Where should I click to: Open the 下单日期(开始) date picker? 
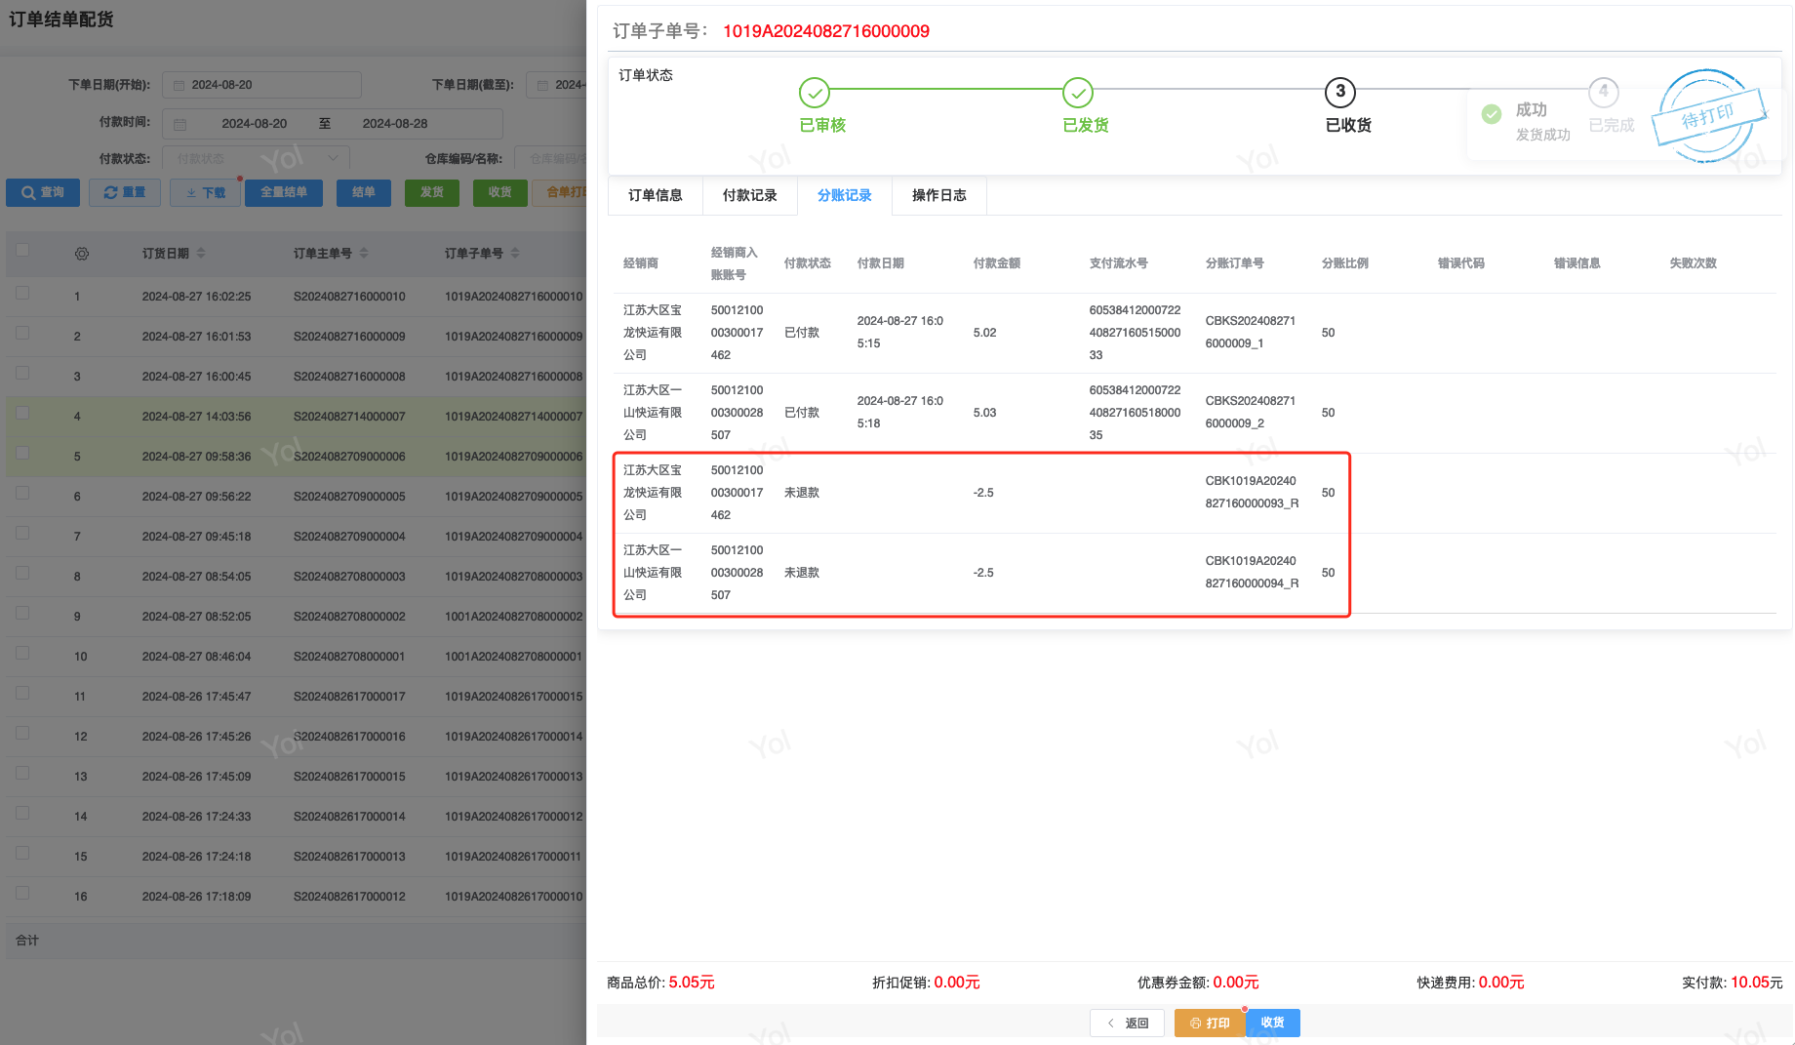(x=261, y=85)
